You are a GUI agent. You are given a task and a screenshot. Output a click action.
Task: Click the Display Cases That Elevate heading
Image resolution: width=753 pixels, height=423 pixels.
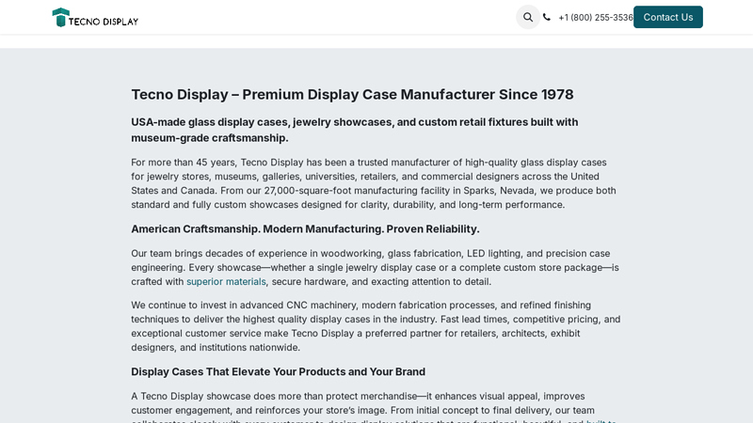pyautogui.click(x=278, y=371)
